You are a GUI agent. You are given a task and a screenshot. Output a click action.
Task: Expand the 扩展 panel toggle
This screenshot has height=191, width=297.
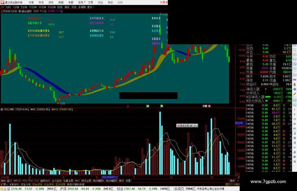(4, 184)
